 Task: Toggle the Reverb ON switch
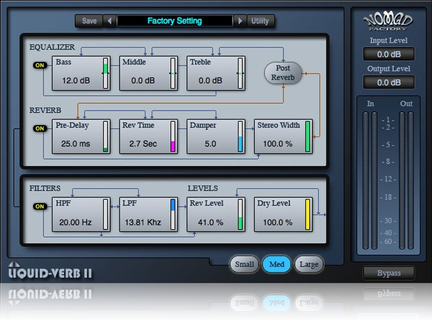[x=41, y=129]
